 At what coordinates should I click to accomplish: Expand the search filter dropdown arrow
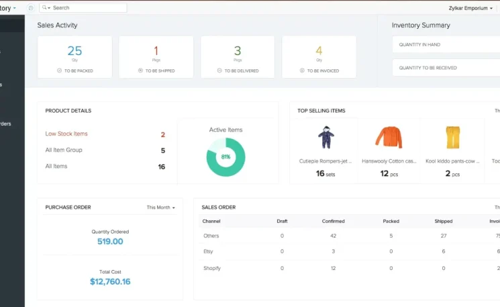point(49,8)
